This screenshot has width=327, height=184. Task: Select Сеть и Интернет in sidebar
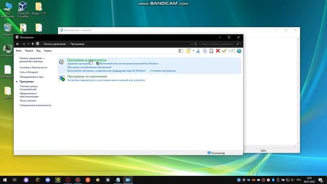(29, 72)
